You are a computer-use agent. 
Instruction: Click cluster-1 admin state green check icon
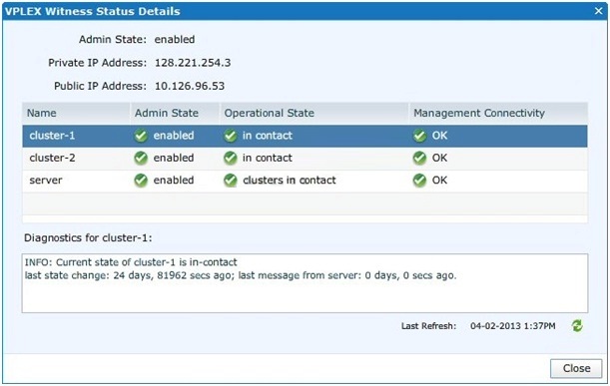(x=141, y=136)
